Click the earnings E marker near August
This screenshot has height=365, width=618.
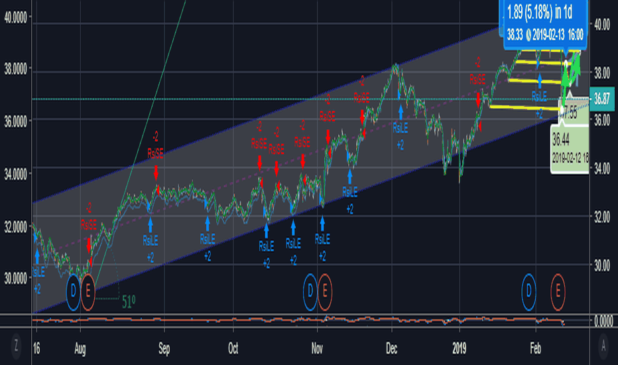(x=88, y=291)
